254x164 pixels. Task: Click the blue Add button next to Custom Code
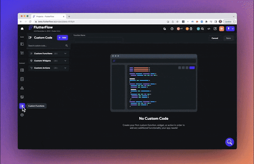[62, 38]
